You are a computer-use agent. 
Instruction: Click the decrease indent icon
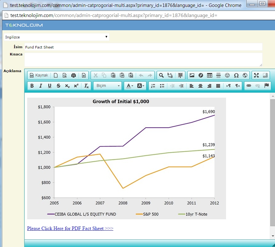pos(172,86)
